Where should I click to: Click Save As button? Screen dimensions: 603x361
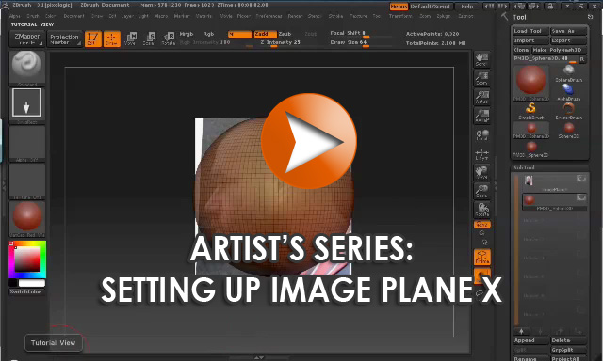point(569,31)
